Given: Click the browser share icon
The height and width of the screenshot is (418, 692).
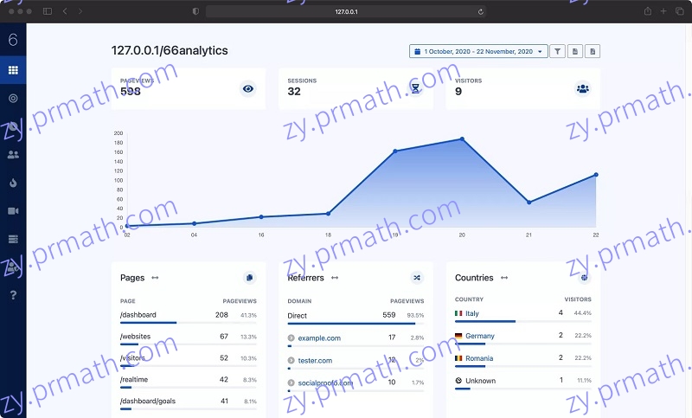Looking at the screenshot, I should [647, 11].
